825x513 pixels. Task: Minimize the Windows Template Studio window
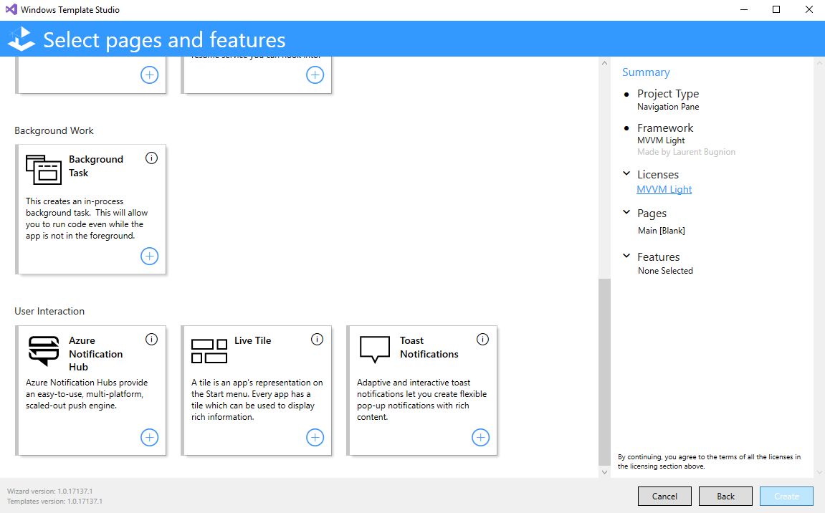[744, 9]
